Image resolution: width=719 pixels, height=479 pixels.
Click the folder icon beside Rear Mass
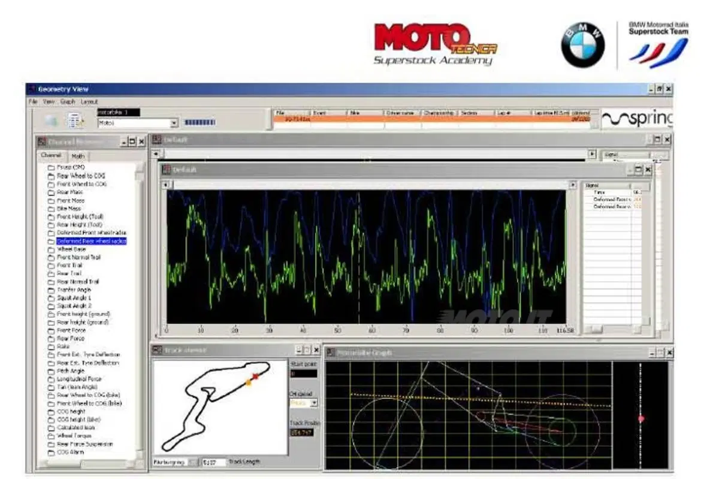pos(52,192)
